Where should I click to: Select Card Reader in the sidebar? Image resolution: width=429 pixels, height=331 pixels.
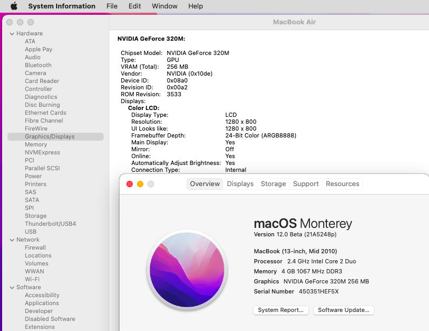(42, 81)
